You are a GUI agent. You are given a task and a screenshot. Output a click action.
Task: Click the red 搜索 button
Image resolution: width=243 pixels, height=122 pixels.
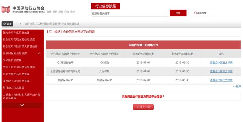(x=178, y=13)
